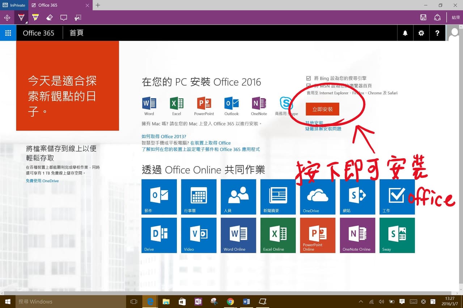Open File Explorer from the taskbar
463x308 pixels.
tap(166, 302)
